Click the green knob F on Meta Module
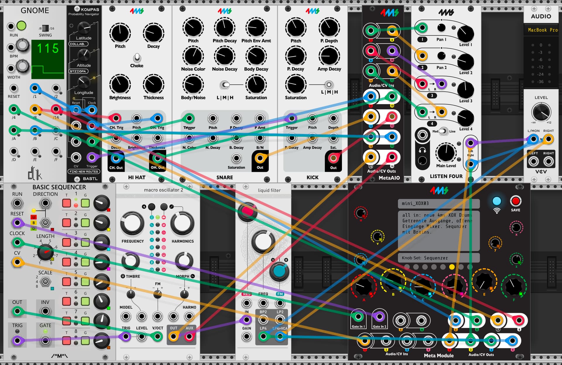This screenshot has height=365, width=562. 514,286
